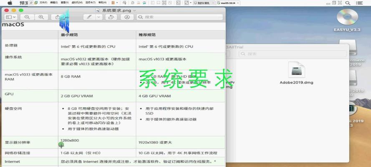Click the 显示器分辨率 row label

point(18,142)
